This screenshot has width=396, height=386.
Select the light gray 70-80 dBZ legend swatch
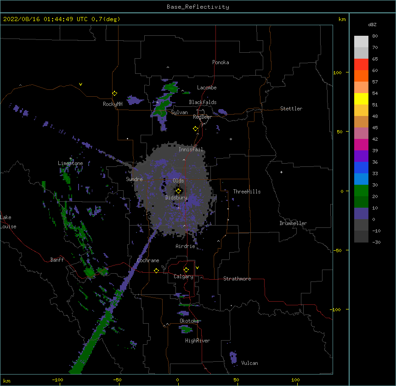click(x=361, y=42)
